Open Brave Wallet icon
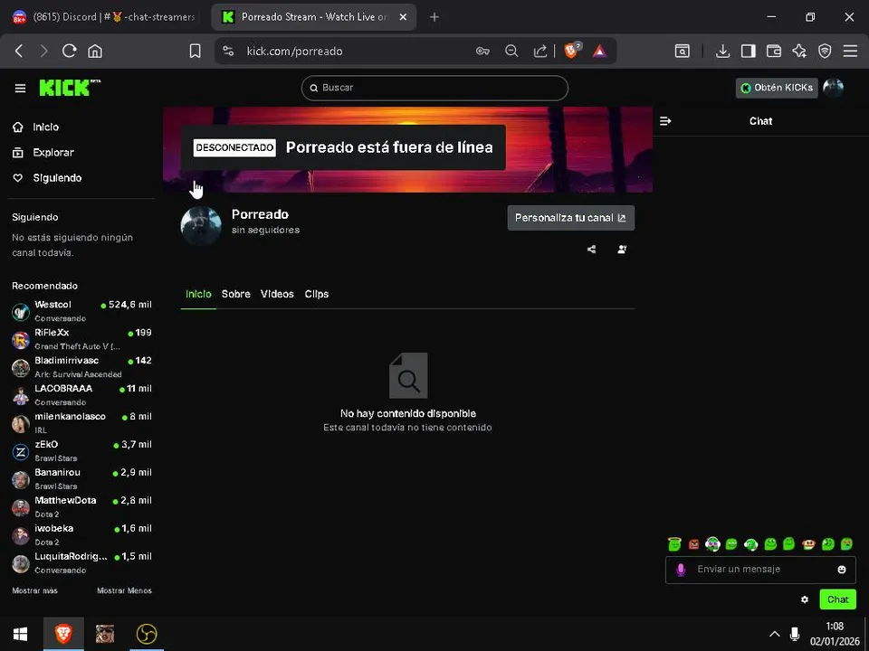Viewport: 869px width, 651px height. click(x=774, y=51)
